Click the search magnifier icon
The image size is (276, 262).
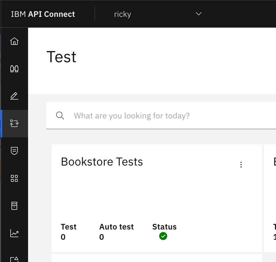[60, 115]
